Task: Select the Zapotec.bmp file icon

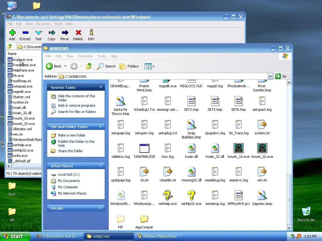Action: (262, 195)
